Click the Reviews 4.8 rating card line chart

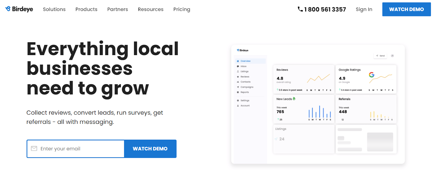318,78
